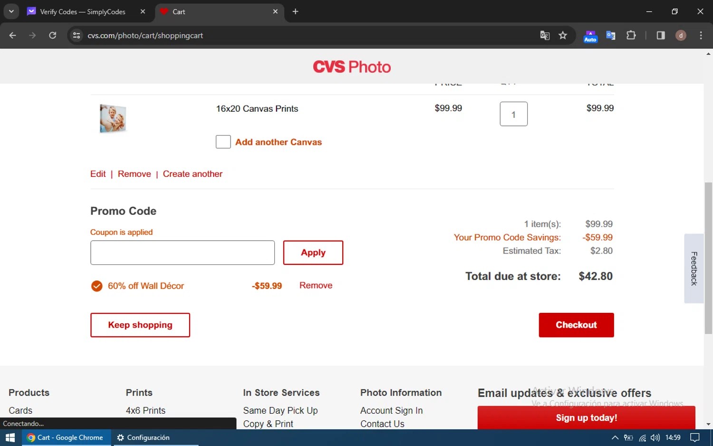Focus the promo code input field
The width and height of the screenshot is (713, 446).
click(x=183, y=252)
